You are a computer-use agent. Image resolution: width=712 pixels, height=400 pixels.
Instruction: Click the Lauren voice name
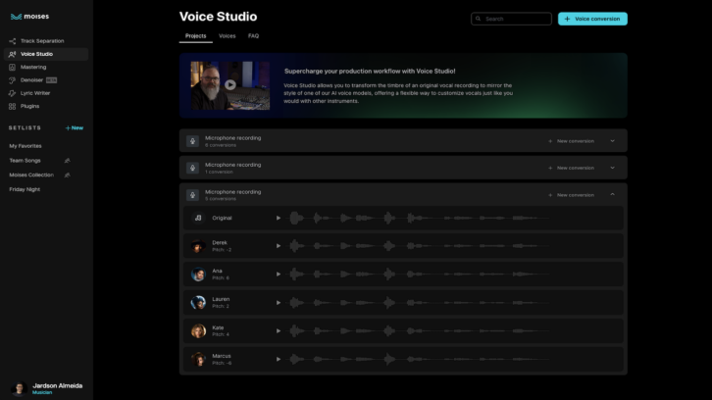click(x=221, y=299)
